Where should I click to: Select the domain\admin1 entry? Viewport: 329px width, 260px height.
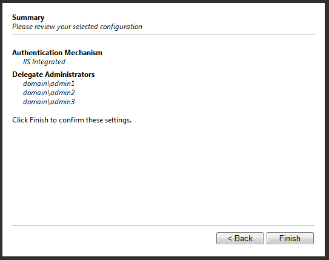pos(48,84)
